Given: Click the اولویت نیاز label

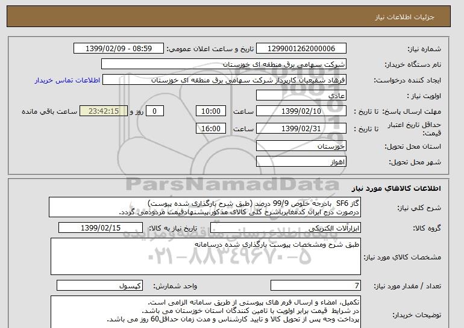Looking at the screenshot, I should point(424,96).
